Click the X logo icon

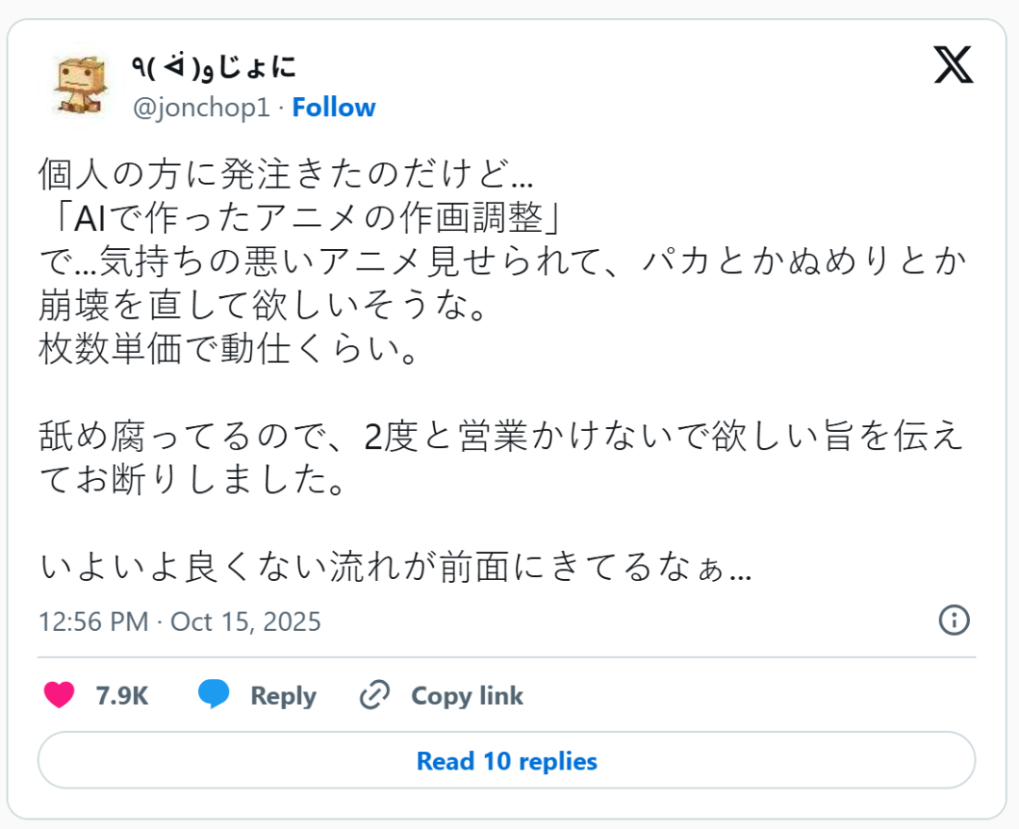[953, 65]
